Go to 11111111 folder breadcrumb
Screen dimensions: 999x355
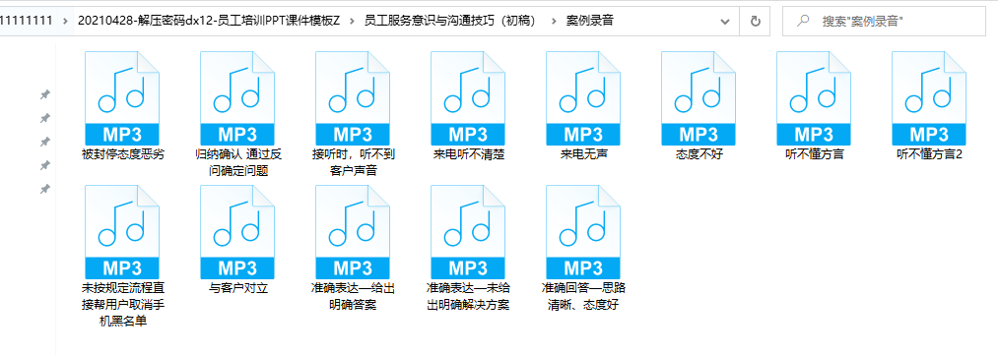(27, 21)
